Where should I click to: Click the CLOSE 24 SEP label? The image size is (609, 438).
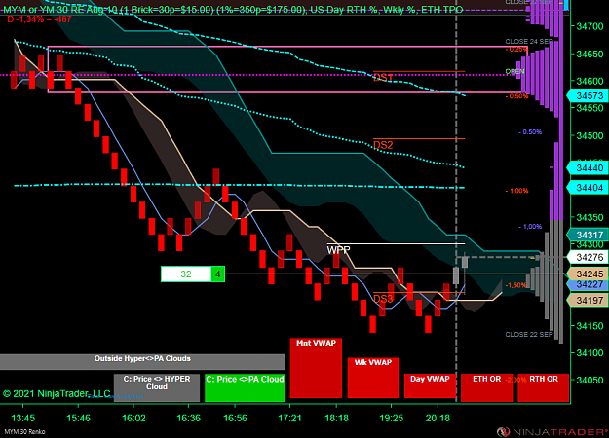coord(528,42)
